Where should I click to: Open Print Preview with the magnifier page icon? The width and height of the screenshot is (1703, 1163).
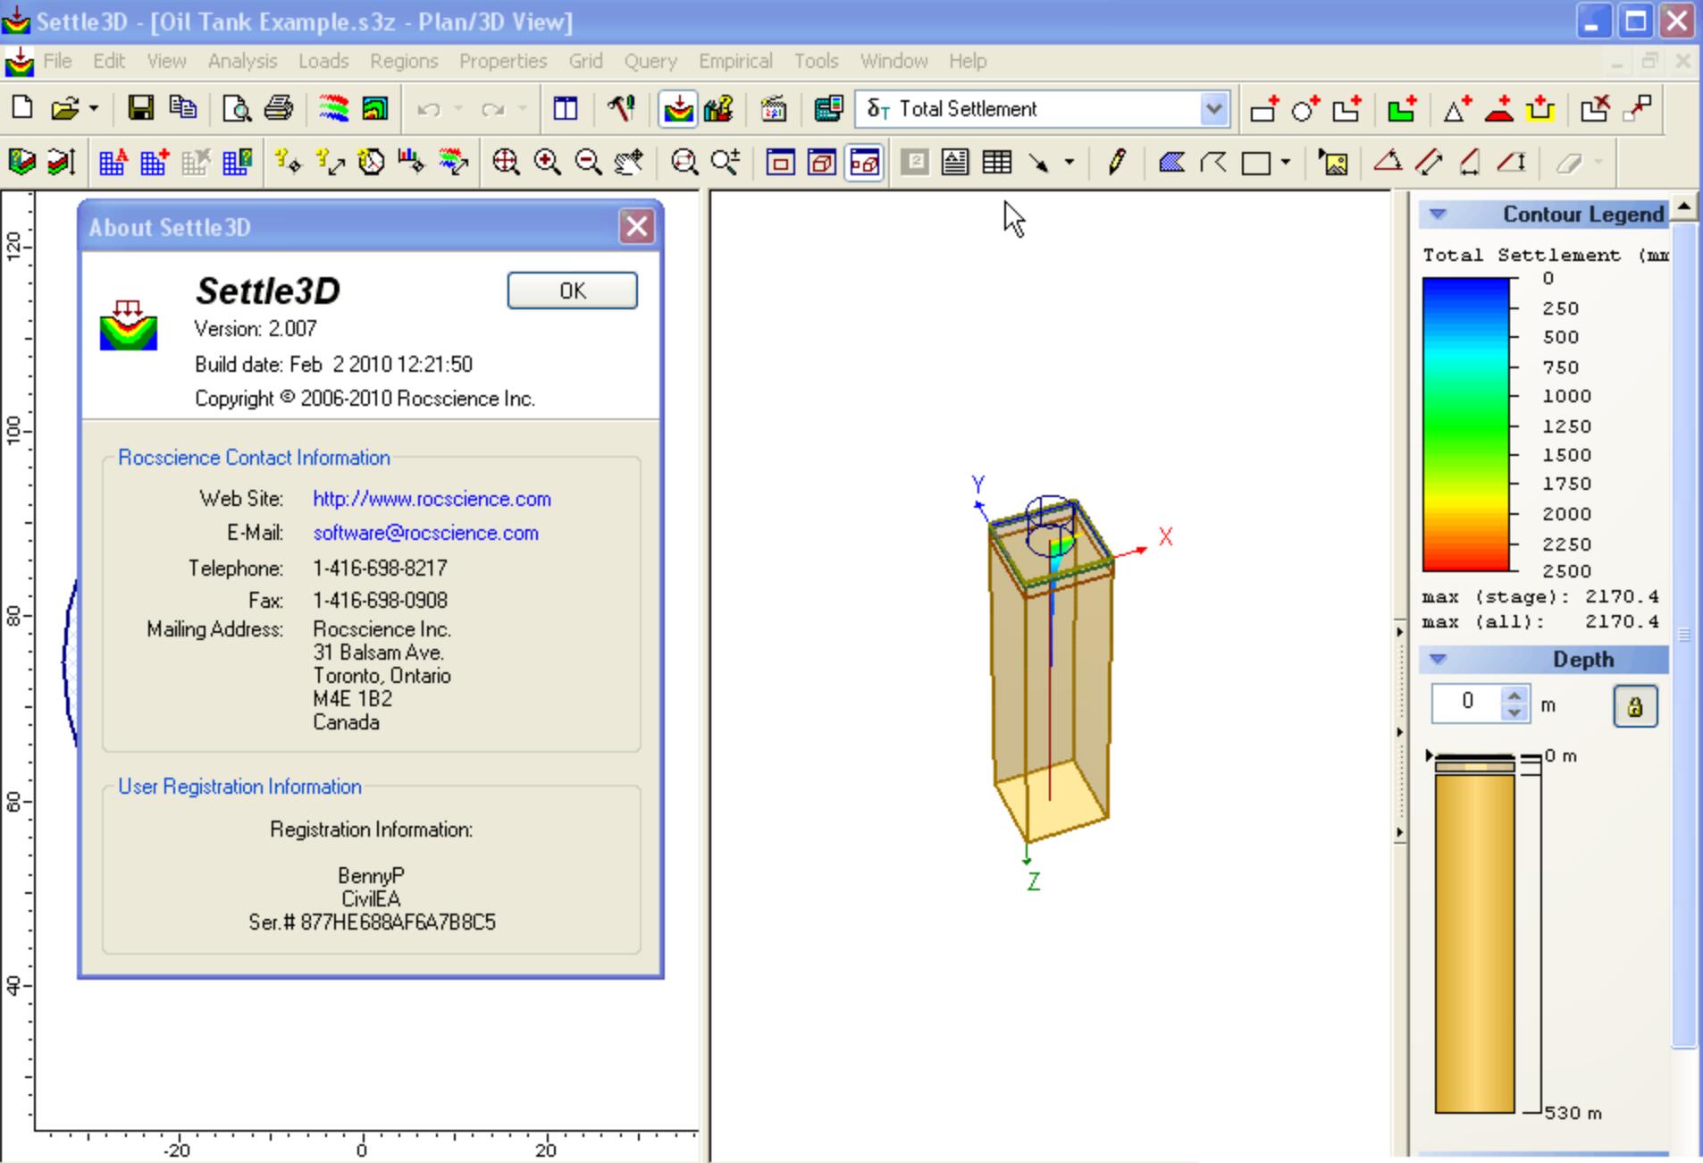pyautogui.click(x=237, y=109)
